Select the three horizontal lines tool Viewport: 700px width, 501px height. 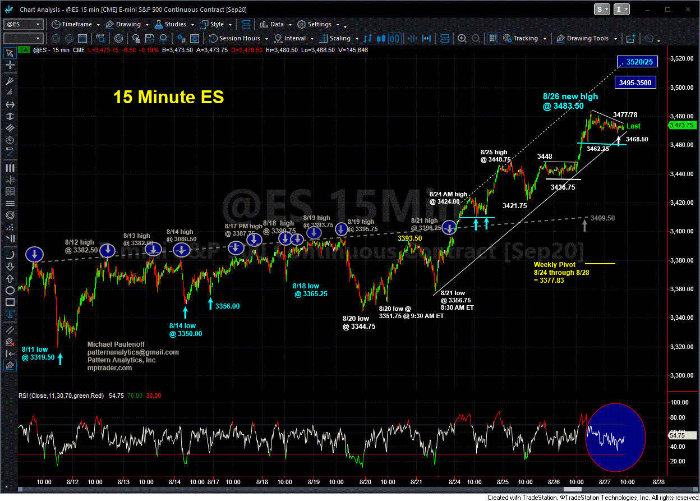[10, 203]
